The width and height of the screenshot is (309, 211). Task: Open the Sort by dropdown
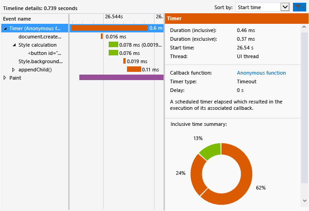pos(262,7)
